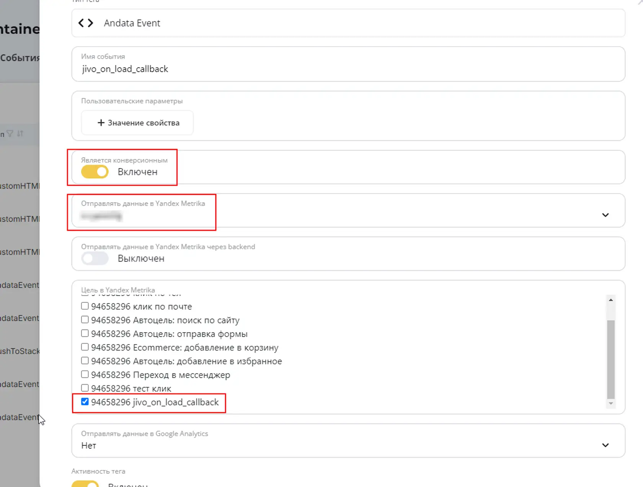Image resolution: width=643 pixels, height=487 pixels.
Task: Check Автоцель: добавление в избранное goal
Action: (x=85, y=361)
